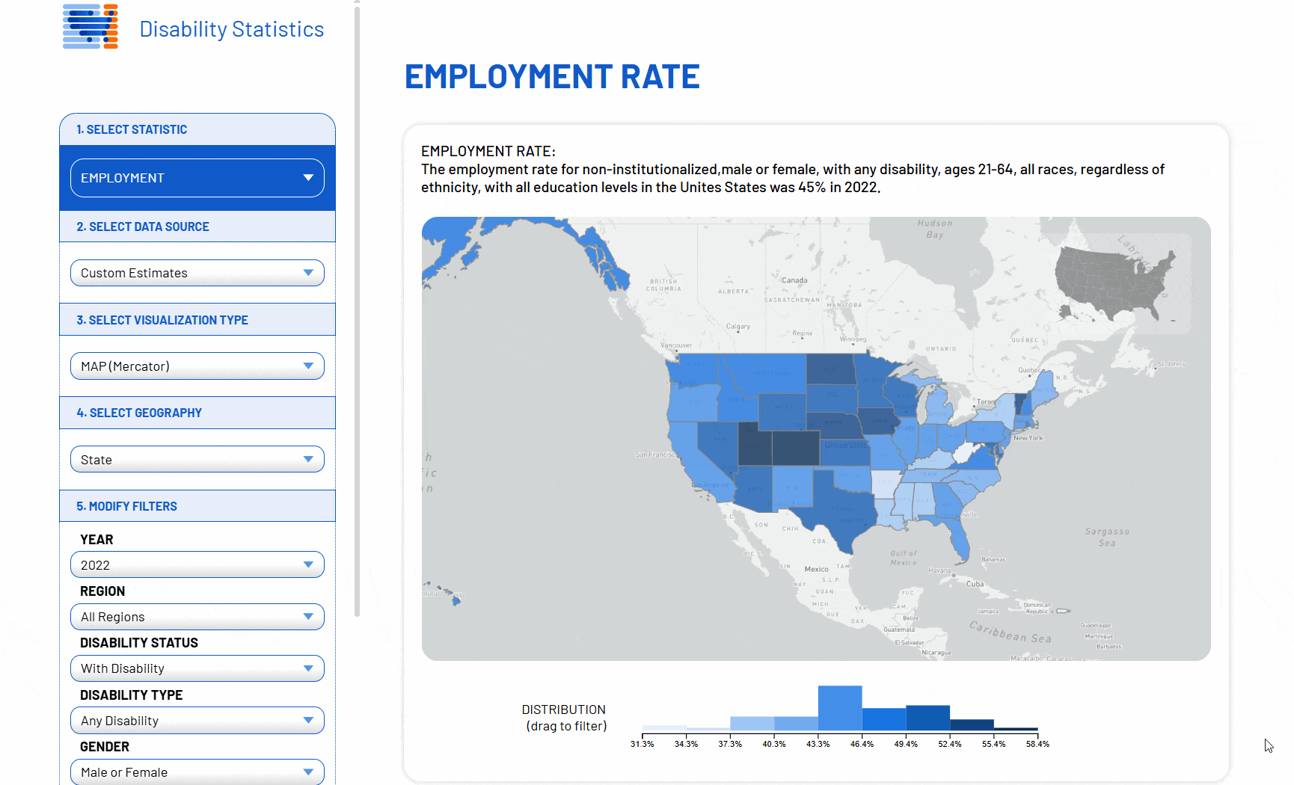Open the MAP (Mercator) visualization dropdown

point(197,366)
